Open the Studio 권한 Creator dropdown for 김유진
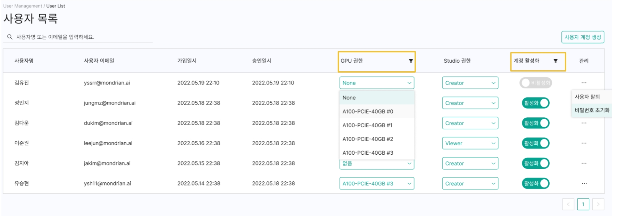Screen dimensions: 618x218 pos(470,83)
